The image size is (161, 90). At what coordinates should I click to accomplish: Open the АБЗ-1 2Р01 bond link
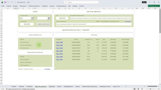click(59, 59)
